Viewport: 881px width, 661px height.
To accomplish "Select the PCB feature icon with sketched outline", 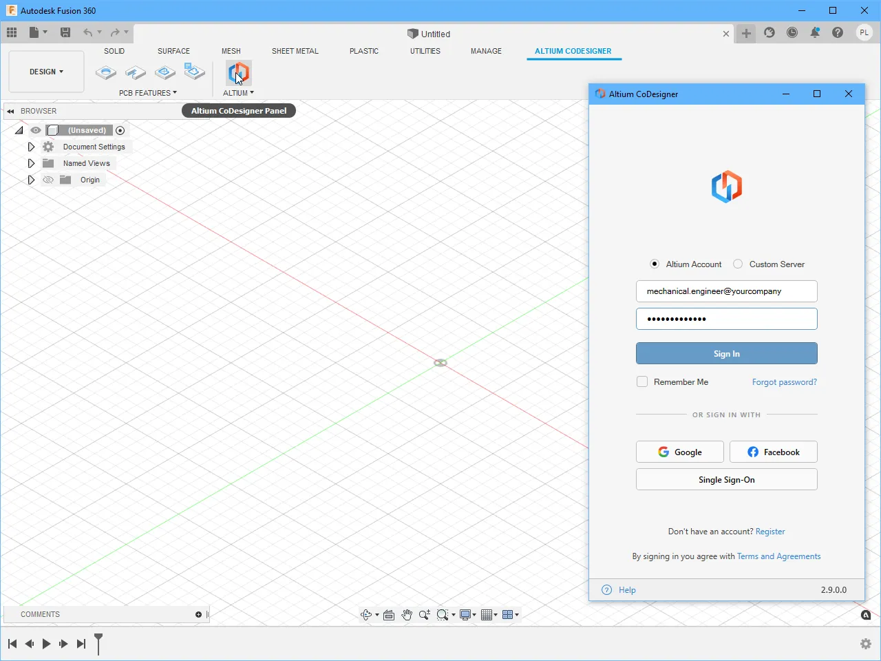I will 165,72.
